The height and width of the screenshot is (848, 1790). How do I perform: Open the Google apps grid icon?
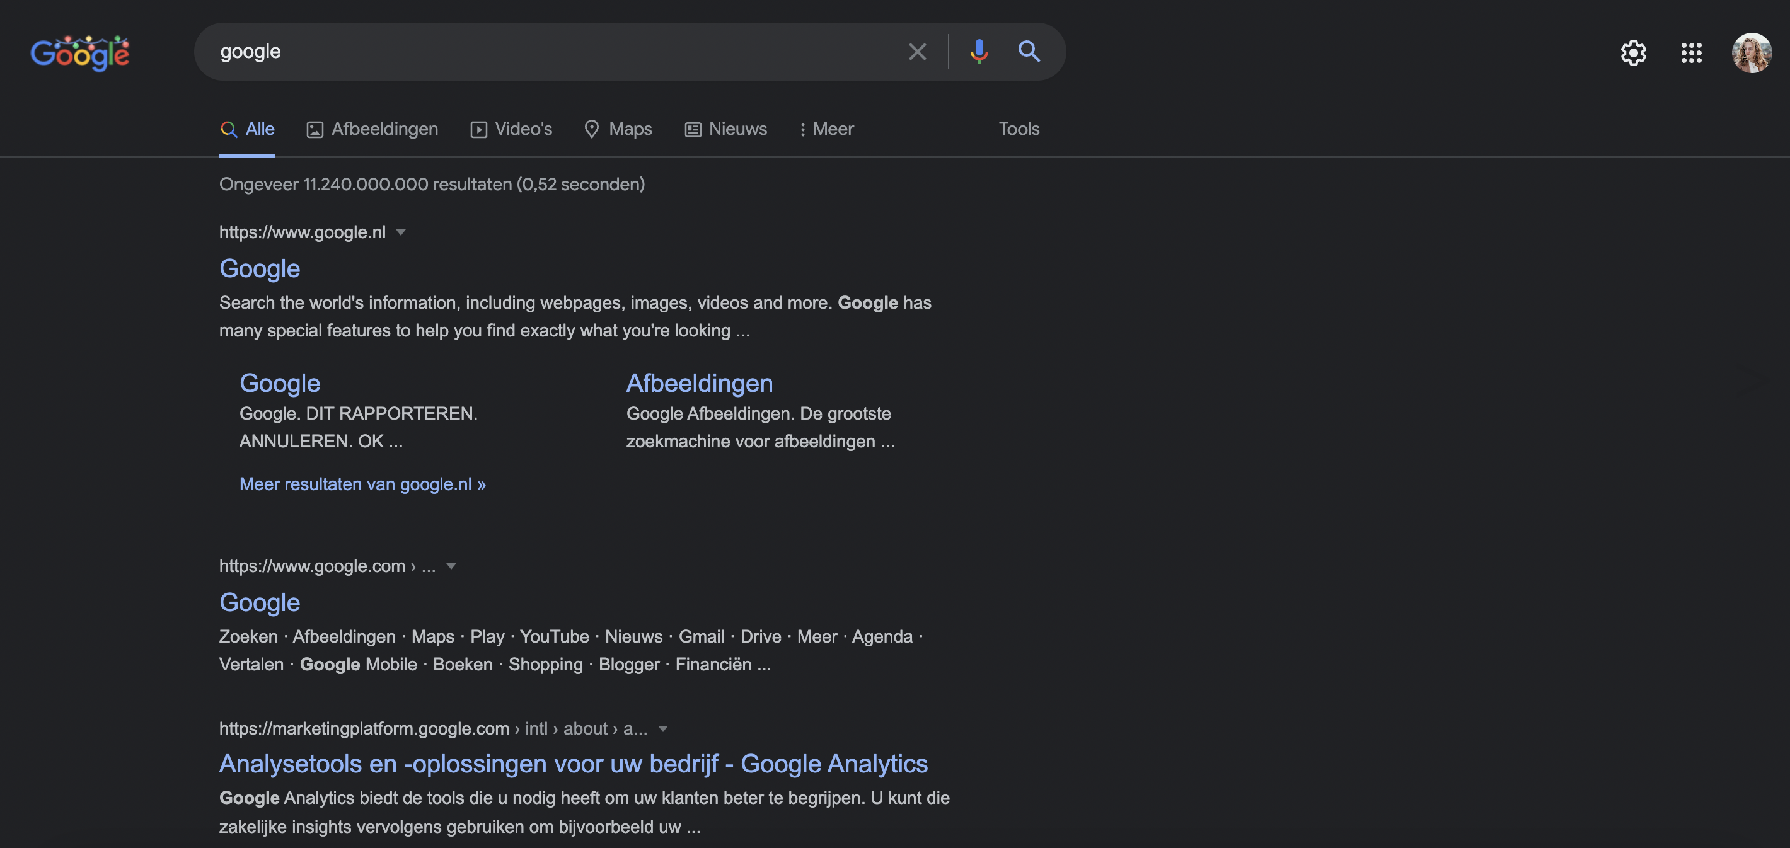click(1691, 53)
